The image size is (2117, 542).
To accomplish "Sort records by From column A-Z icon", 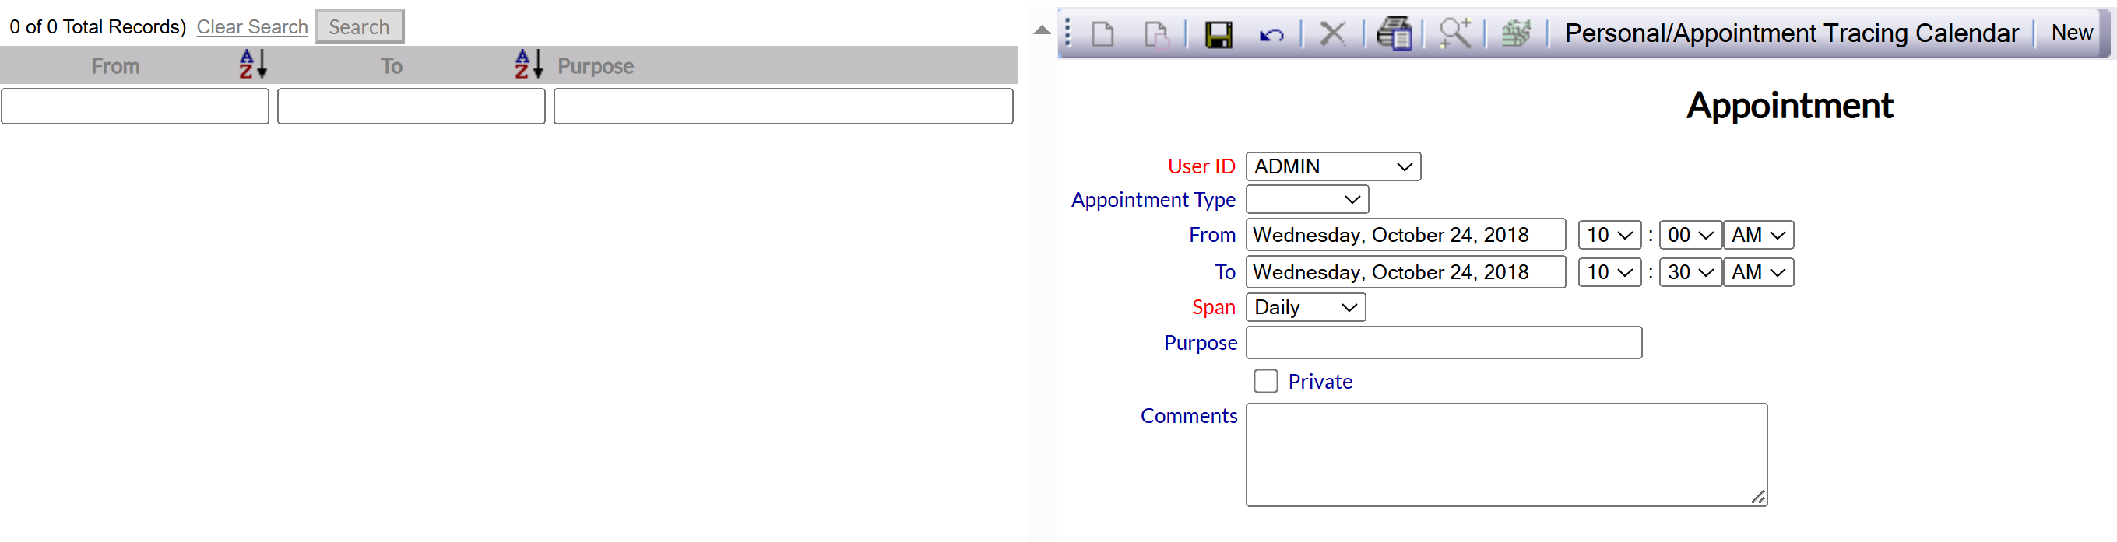I will pos(253,64).
